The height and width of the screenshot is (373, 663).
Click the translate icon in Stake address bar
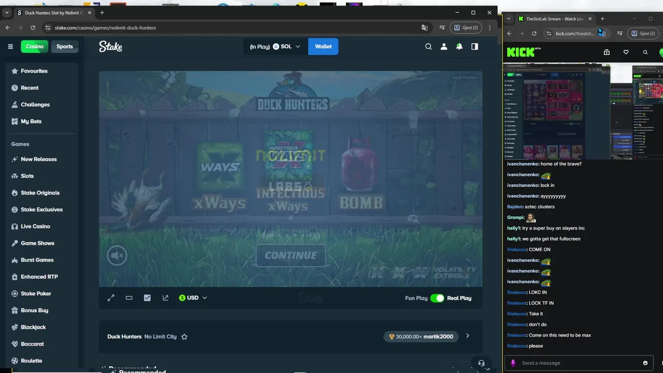425,27
